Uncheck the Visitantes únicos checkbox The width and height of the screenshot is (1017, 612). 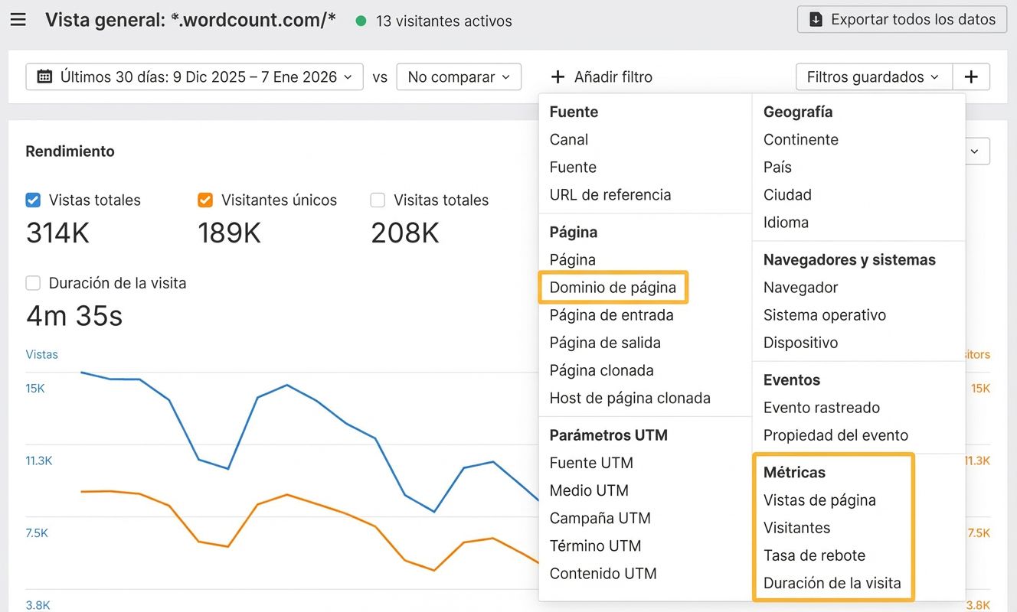click(x=205, y=200)
